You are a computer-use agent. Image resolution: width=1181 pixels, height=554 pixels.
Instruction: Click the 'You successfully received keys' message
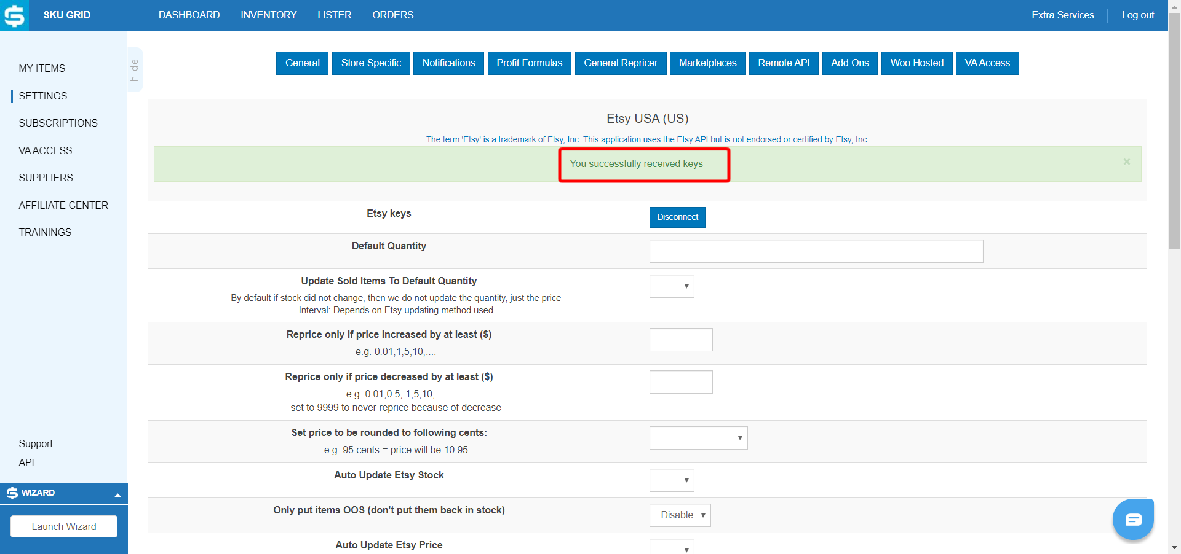point(636,163)
